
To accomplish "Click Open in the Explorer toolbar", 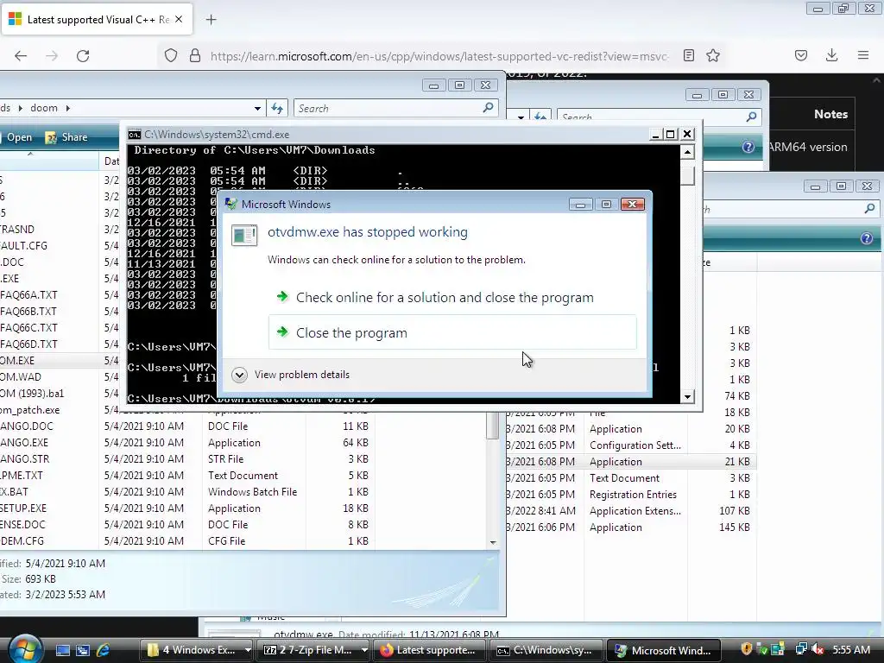I will (19, 137).
